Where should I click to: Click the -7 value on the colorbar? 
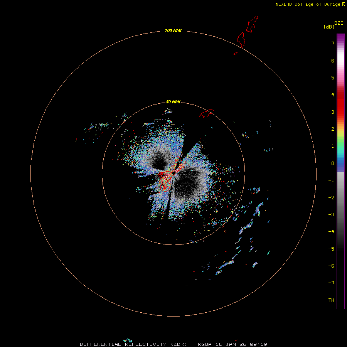click(331, 283)
